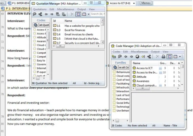Click the list view icon in Quotation Manager toolbar
Viewport: 193px width, 136px height.
[84, 14]
